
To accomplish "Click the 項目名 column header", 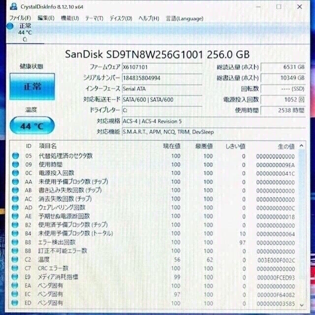I will 48,146.
